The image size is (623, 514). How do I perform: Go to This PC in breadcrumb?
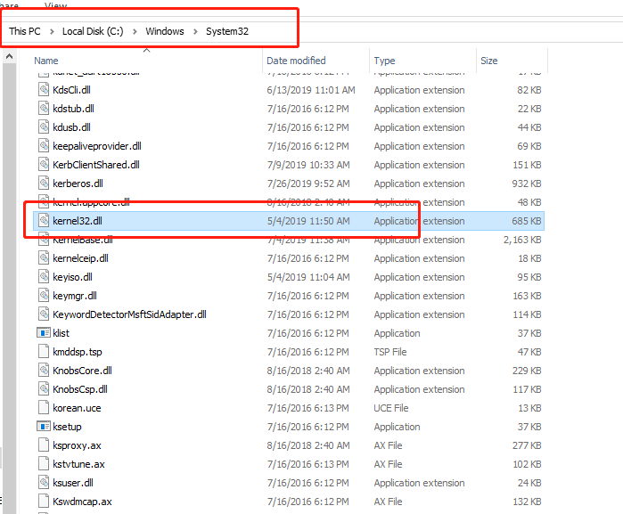[25, 31]
